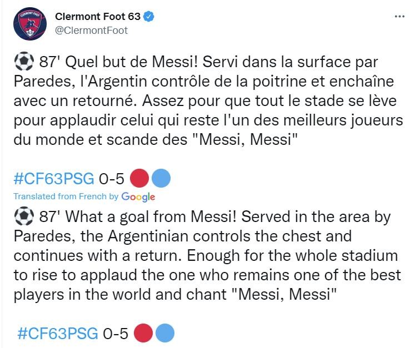This screenshot has width=415, height=348.
Task: Click the Translated from French by text
Action: 66,196
